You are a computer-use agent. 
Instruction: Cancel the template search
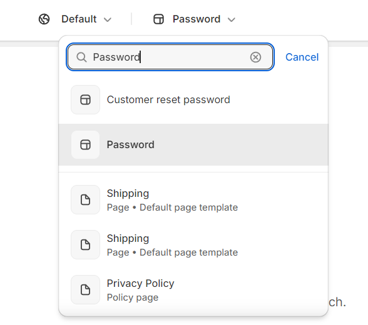point(302,57)
